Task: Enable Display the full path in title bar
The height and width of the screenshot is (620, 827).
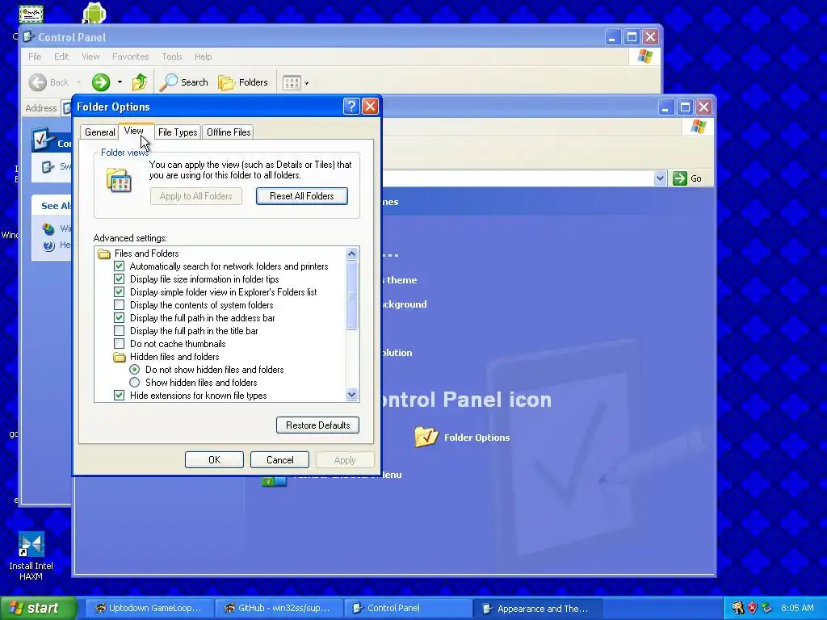Action: pyautogui.click(x=120, y=331)
